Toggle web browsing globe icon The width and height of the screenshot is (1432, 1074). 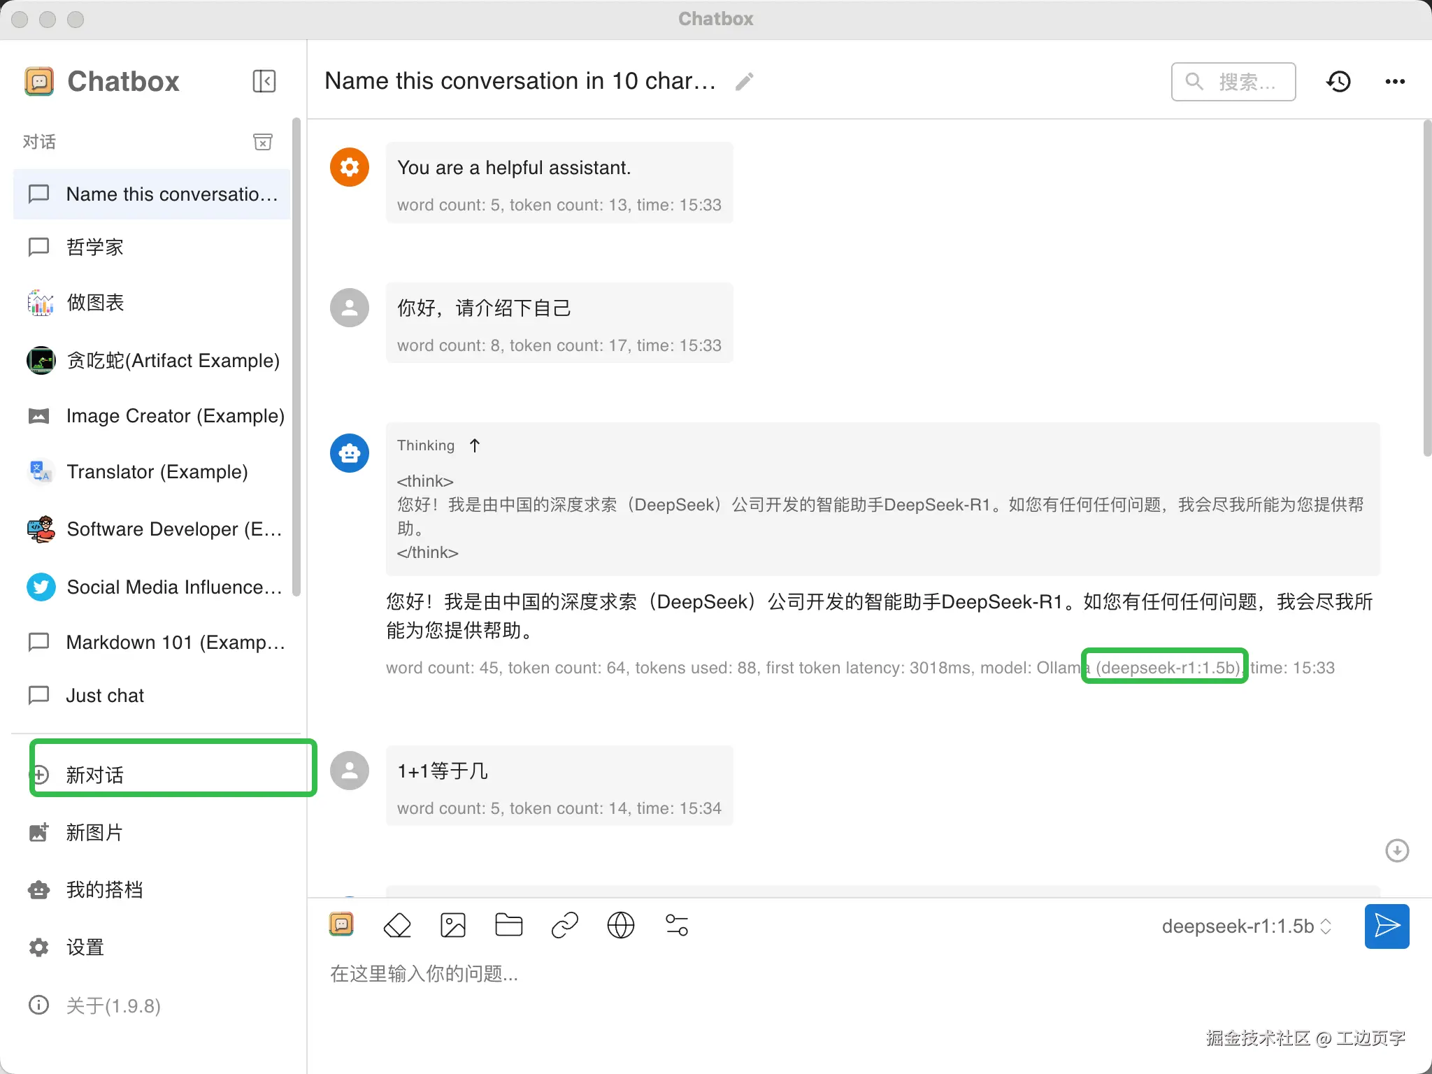[x=621, y=925]
